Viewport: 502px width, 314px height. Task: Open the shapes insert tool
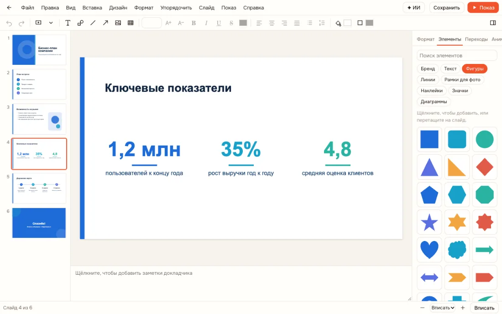coord(80,23)
